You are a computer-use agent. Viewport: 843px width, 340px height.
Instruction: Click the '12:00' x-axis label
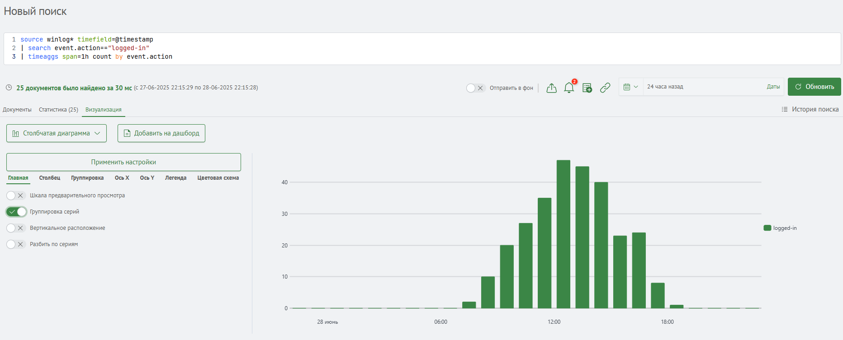tap(554, 322)
